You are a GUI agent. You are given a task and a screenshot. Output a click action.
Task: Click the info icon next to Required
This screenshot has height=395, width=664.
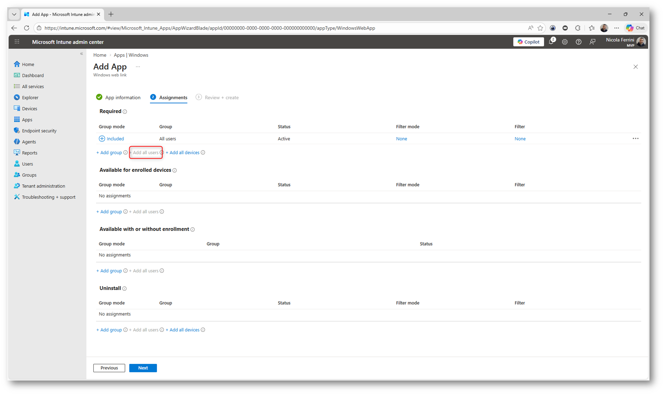[x=125, y=112]
